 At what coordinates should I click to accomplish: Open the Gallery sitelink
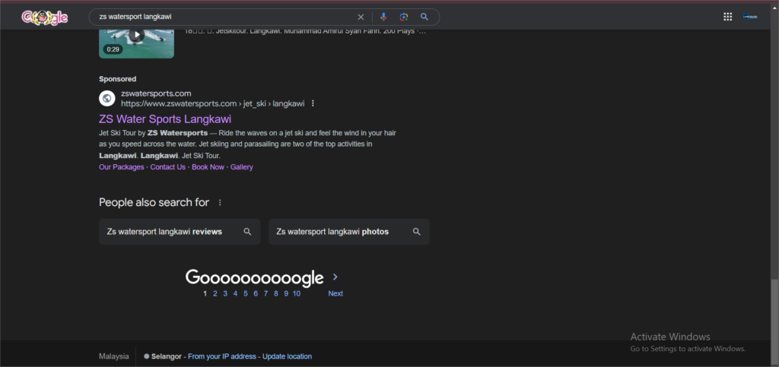point(241,167)
